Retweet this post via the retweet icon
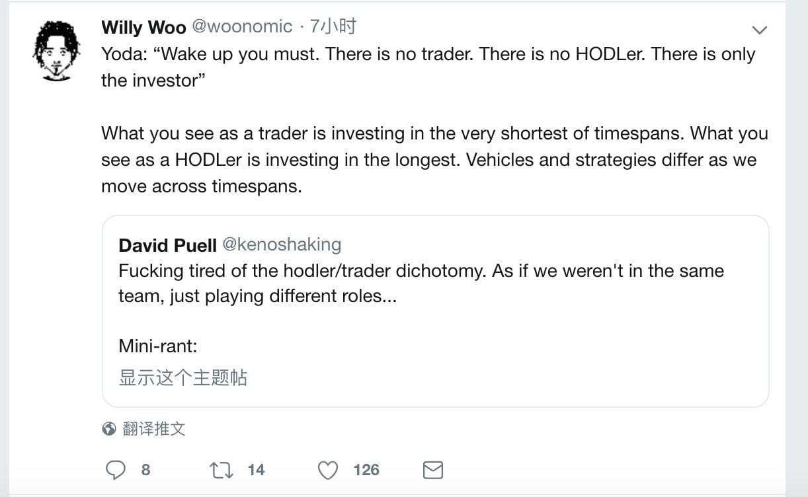This screenshot has height=497, width=808. pos(221,470)
